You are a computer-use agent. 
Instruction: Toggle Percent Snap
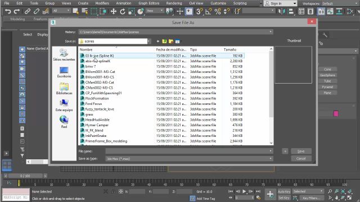218,11
